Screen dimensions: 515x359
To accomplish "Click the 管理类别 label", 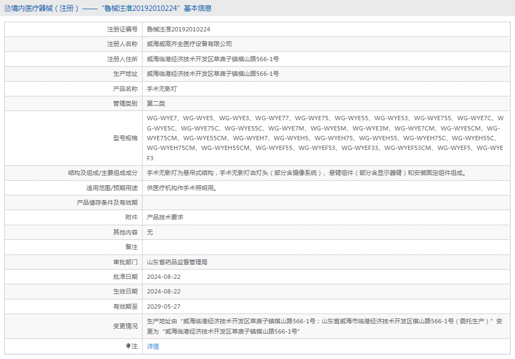I will [x=125, y=103].
